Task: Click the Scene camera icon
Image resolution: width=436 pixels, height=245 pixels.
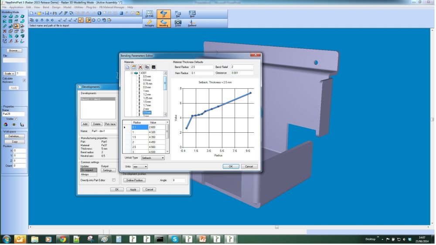Action: (x=178, y=23)
